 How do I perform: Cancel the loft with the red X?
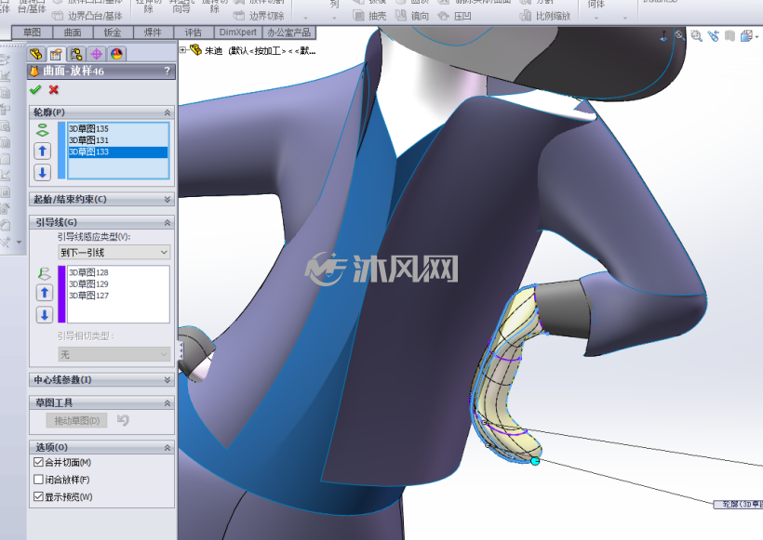pos(54,90)
